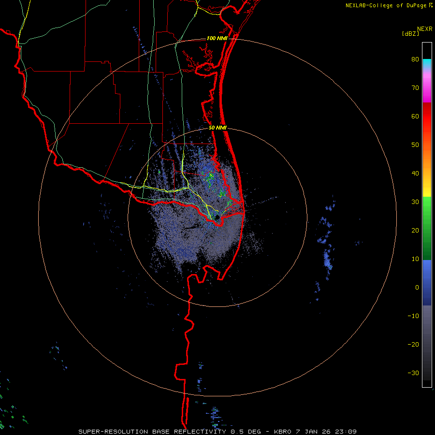Viewport: 435px width, 435px height.
Task: Click the -10 value on the dBZ scale
Action: point(413,316)
